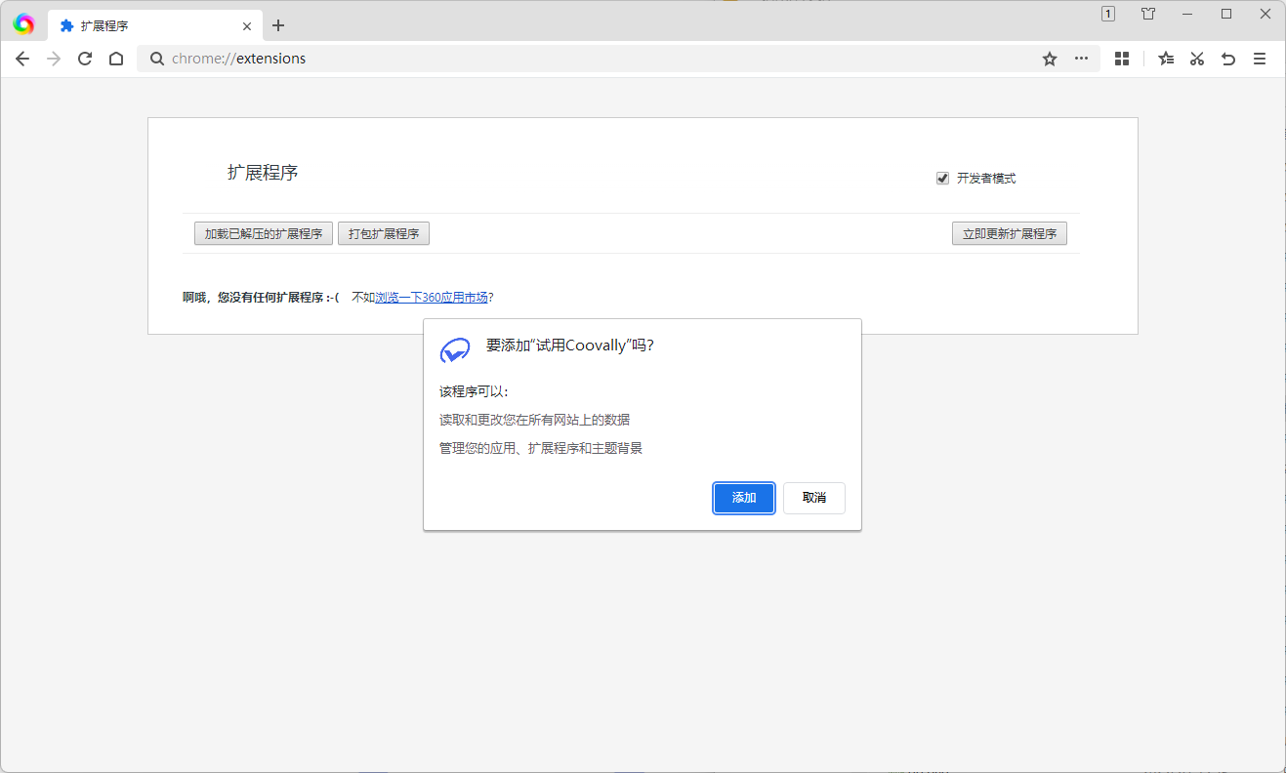This screenshot has width=1286, height=773.
Task: Open the home page
Action: (116, 59)
